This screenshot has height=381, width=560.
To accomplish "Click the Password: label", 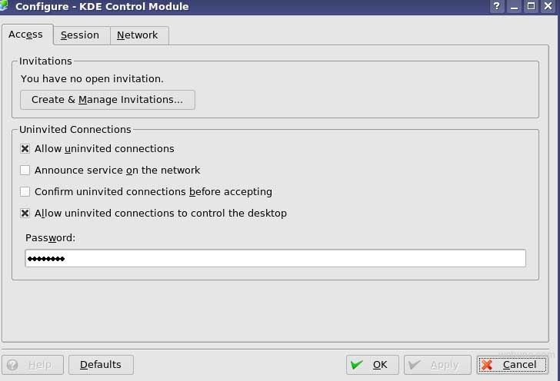I will [50, 238].
